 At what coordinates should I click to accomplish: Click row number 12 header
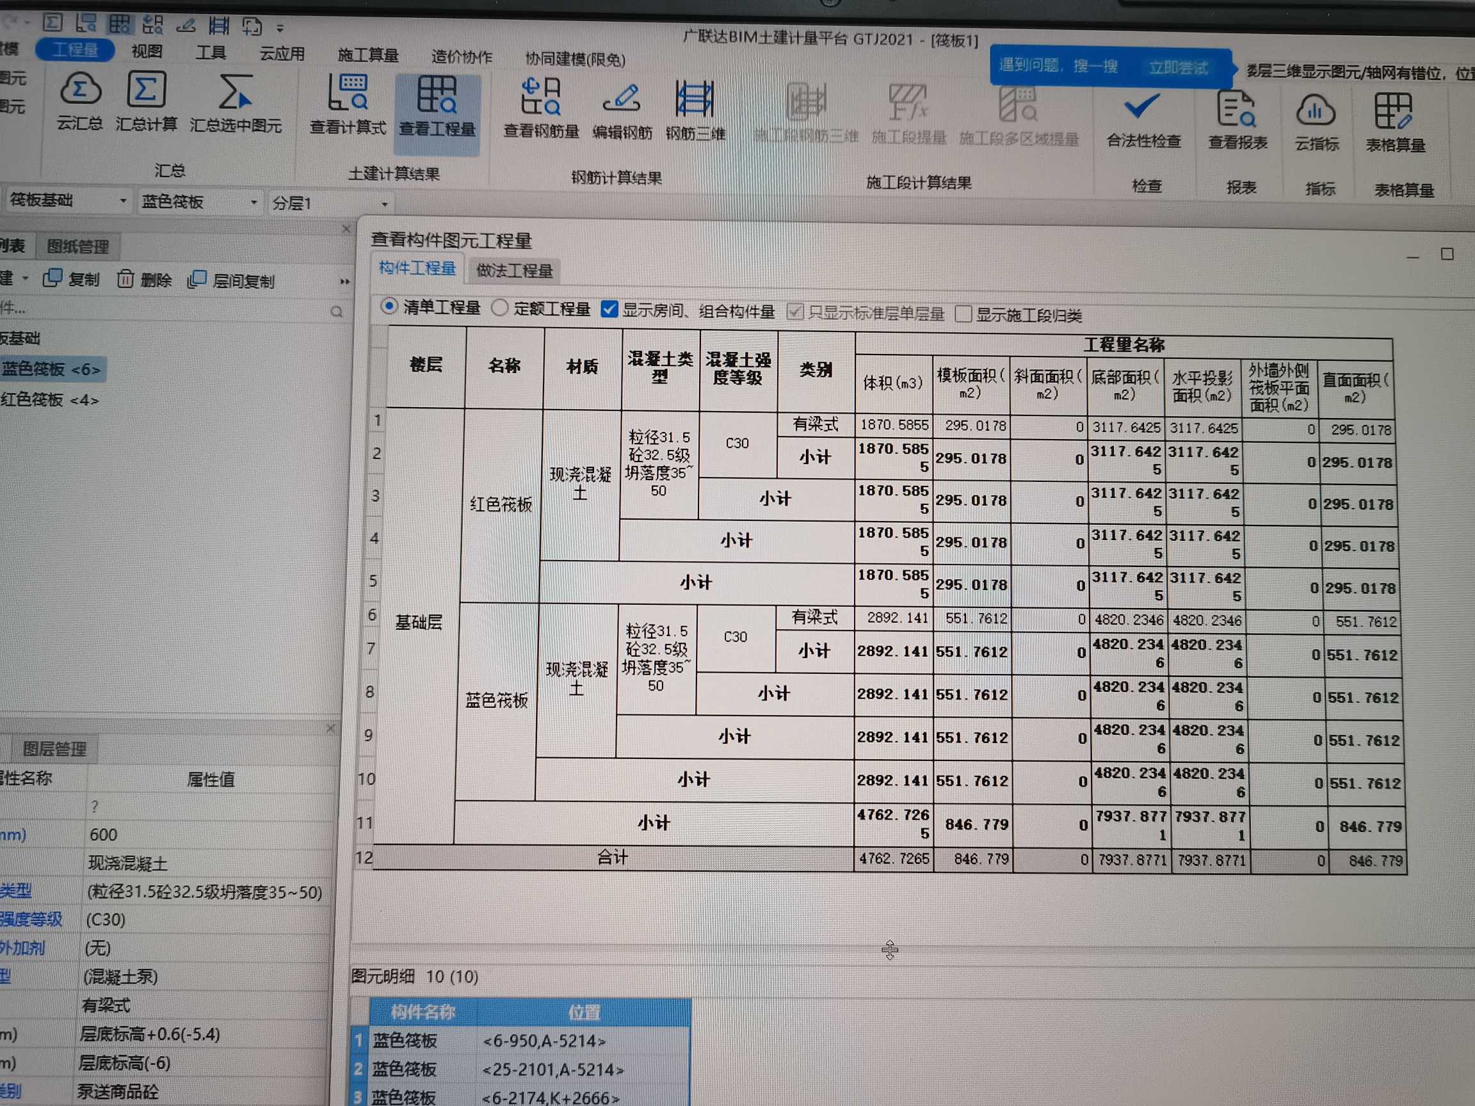(364, 857)
